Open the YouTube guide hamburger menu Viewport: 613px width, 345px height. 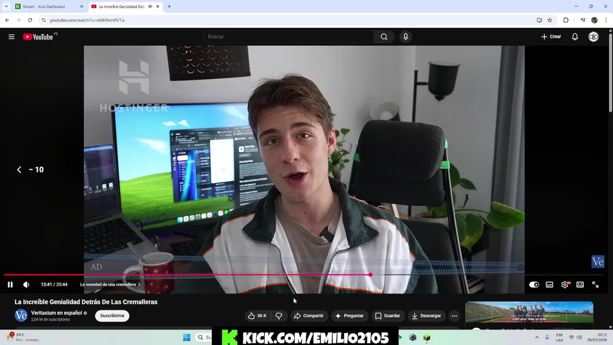(11, 37)
